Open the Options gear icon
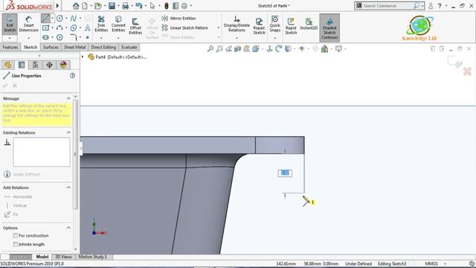 click(184, 5)
